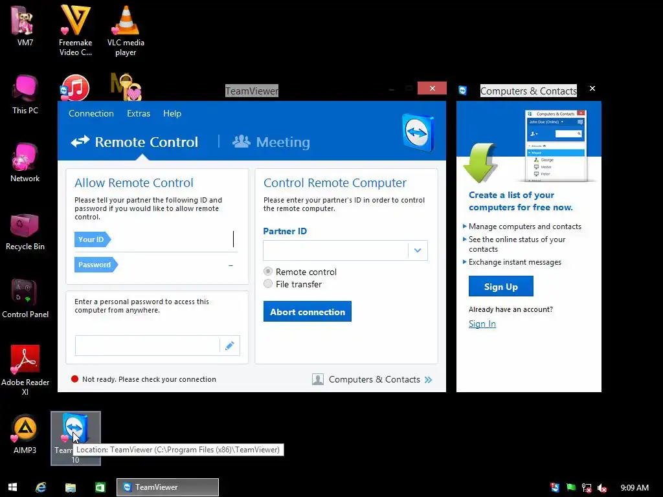Click the Abort connection button
The width and height of the screenshot is (663, 497).
coord(308,311)
